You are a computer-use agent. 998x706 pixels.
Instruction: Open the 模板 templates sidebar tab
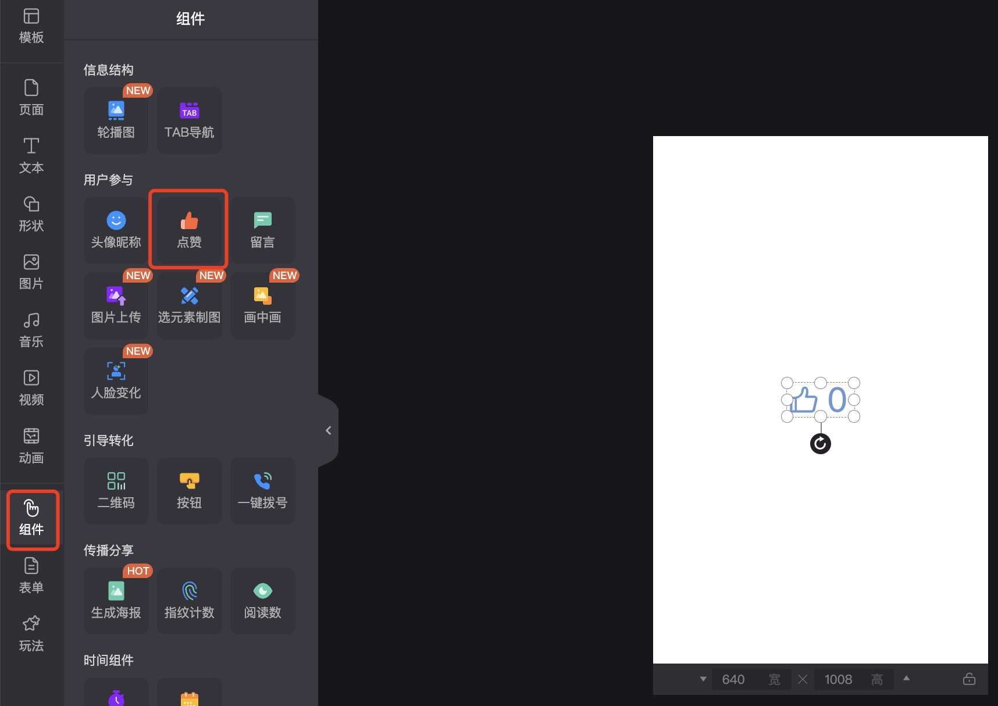31,27
